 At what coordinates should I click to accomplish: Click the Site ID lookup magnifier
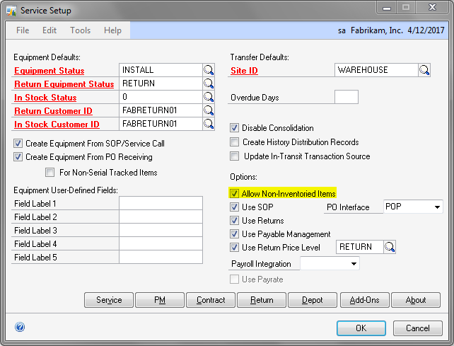tap(424, 70)
